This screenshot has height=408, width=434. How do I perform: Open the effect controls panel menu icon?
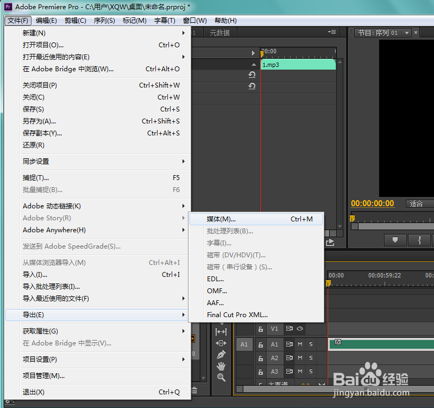332,32
